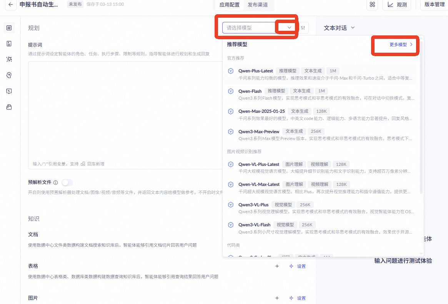Click the 推理模型 tag on Qwen-Flash
This screenshot has width=448, height=304.
click(276, 91)
